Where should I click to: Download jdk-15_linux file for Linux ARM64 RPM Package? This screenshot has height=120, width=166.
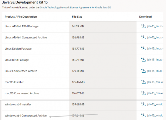(155, 26)
